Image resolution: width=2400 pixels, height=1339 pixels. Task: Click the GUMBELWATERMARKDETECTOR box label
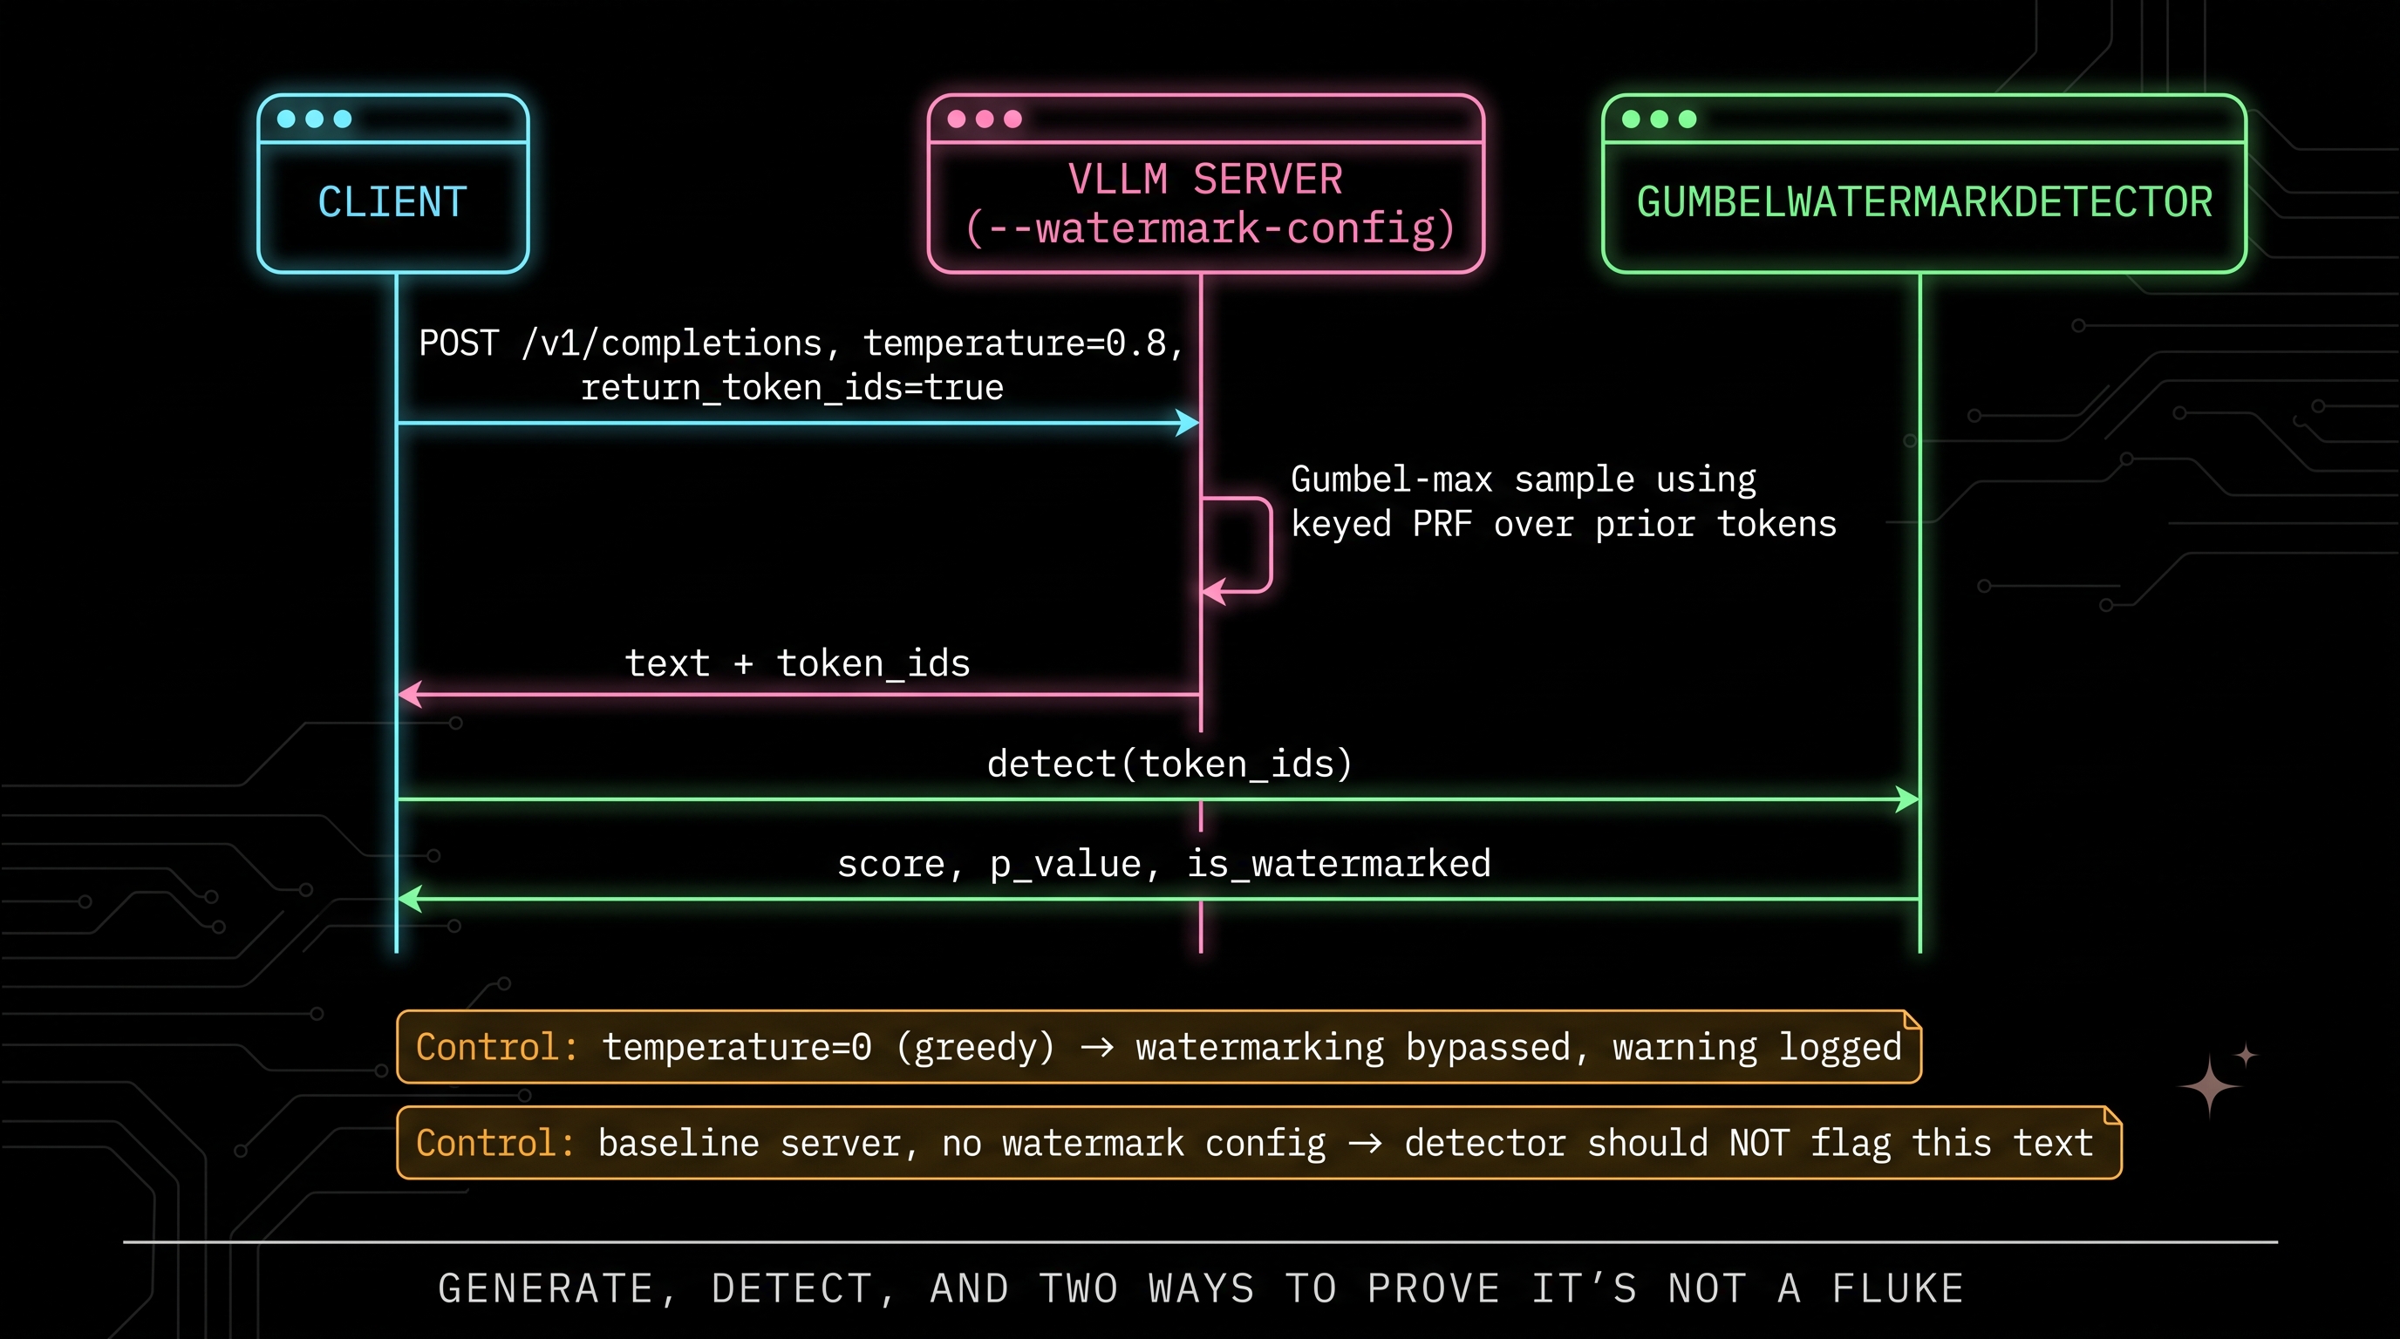pyautogui.click(x=1924, y=202)
